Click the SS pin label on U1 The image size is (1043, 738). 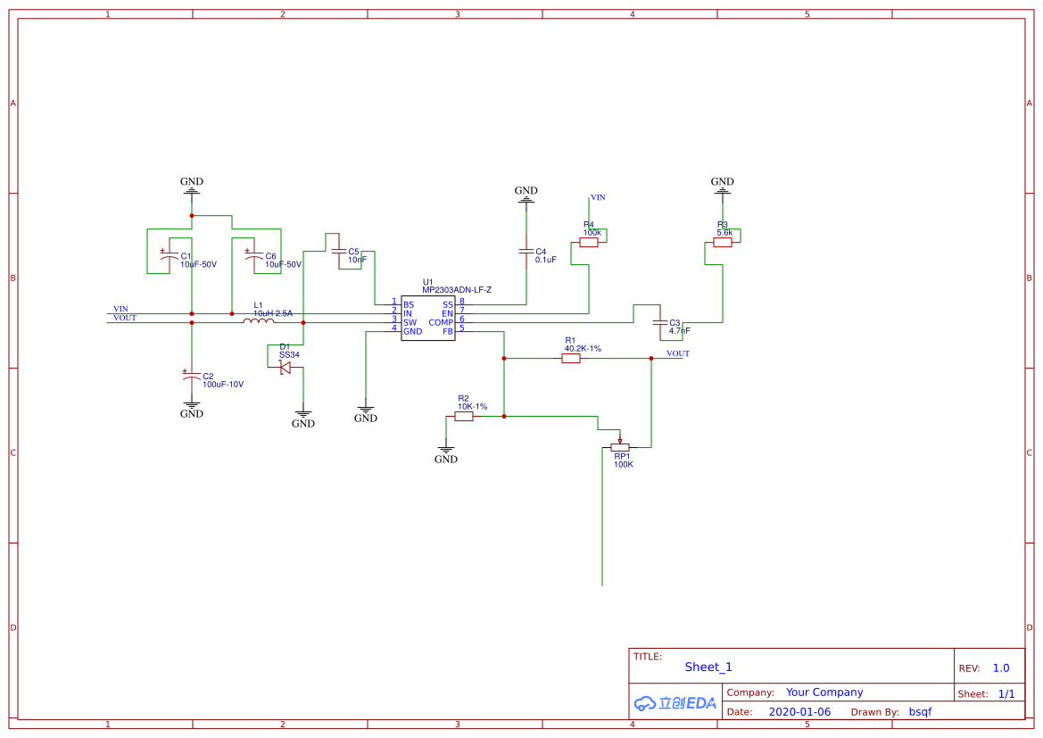click(448, 305)
